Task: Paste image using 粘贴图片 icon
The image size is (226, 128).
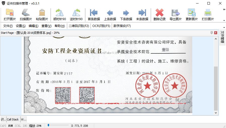Action: 42,15
